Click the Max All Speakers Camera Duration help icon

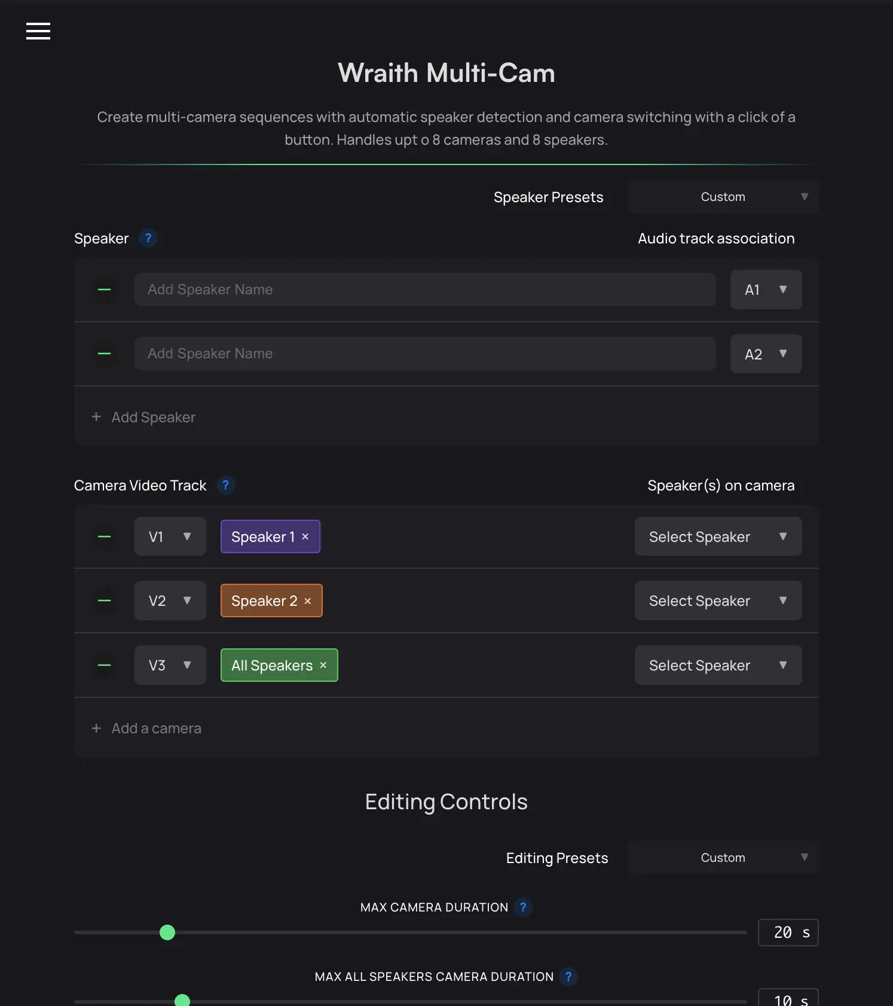point(568,976)
